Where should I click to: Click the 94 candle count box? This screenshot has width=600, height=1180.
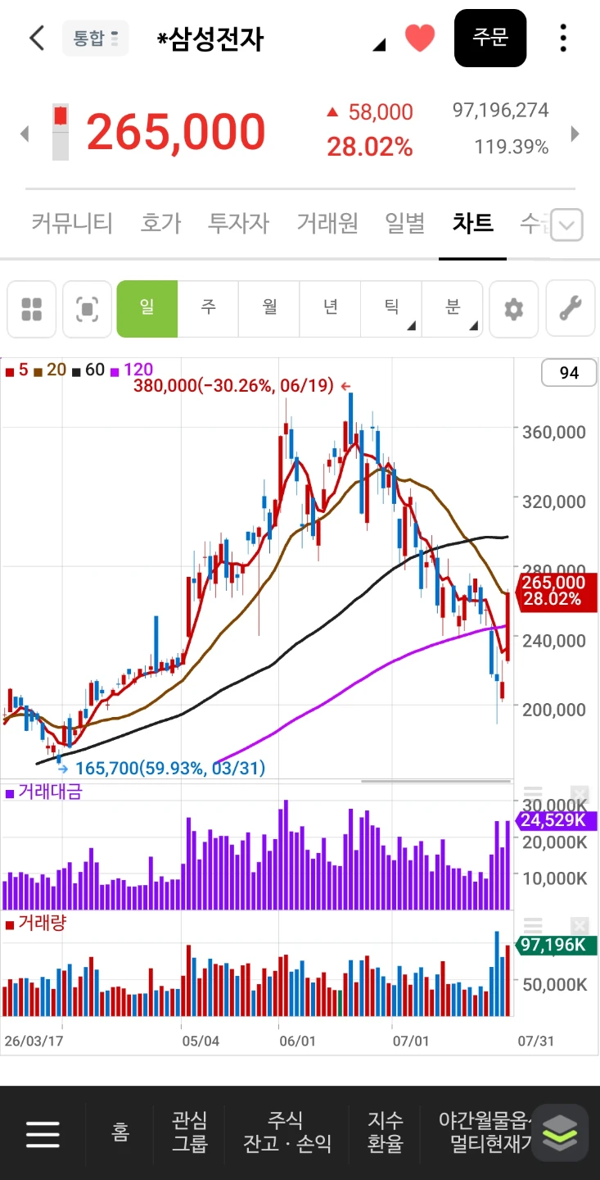[569, 373]
